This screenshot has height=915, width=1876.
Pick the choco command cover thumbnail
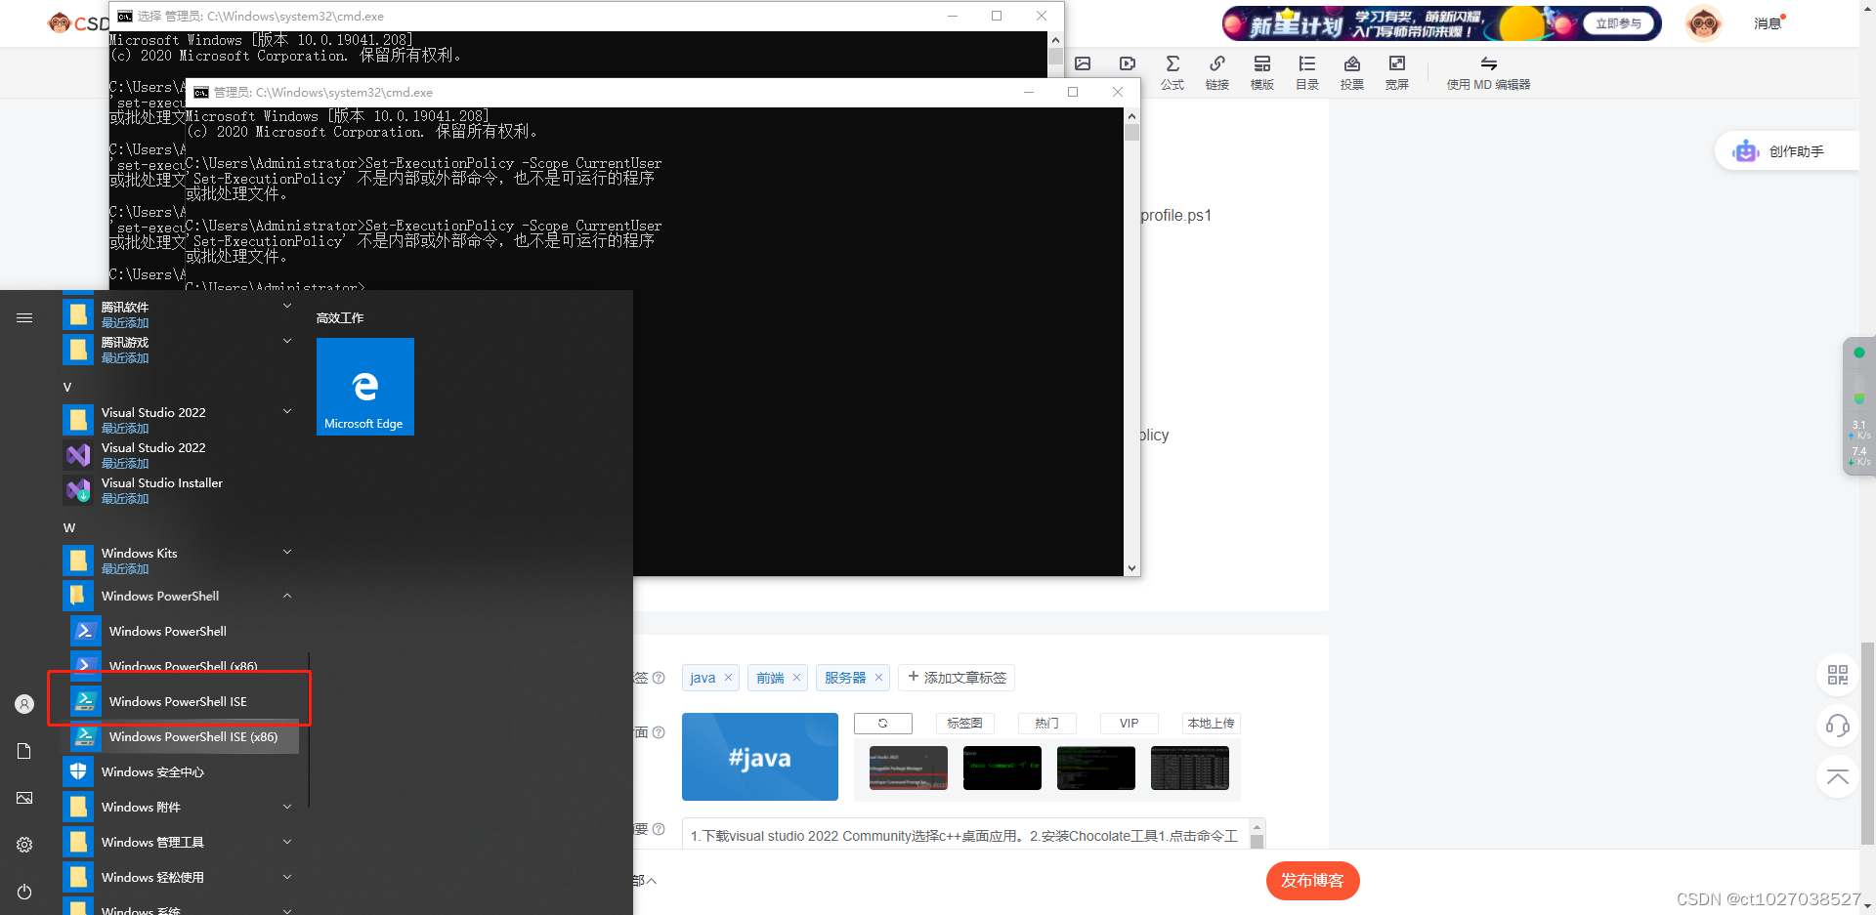pos(1002,768)
